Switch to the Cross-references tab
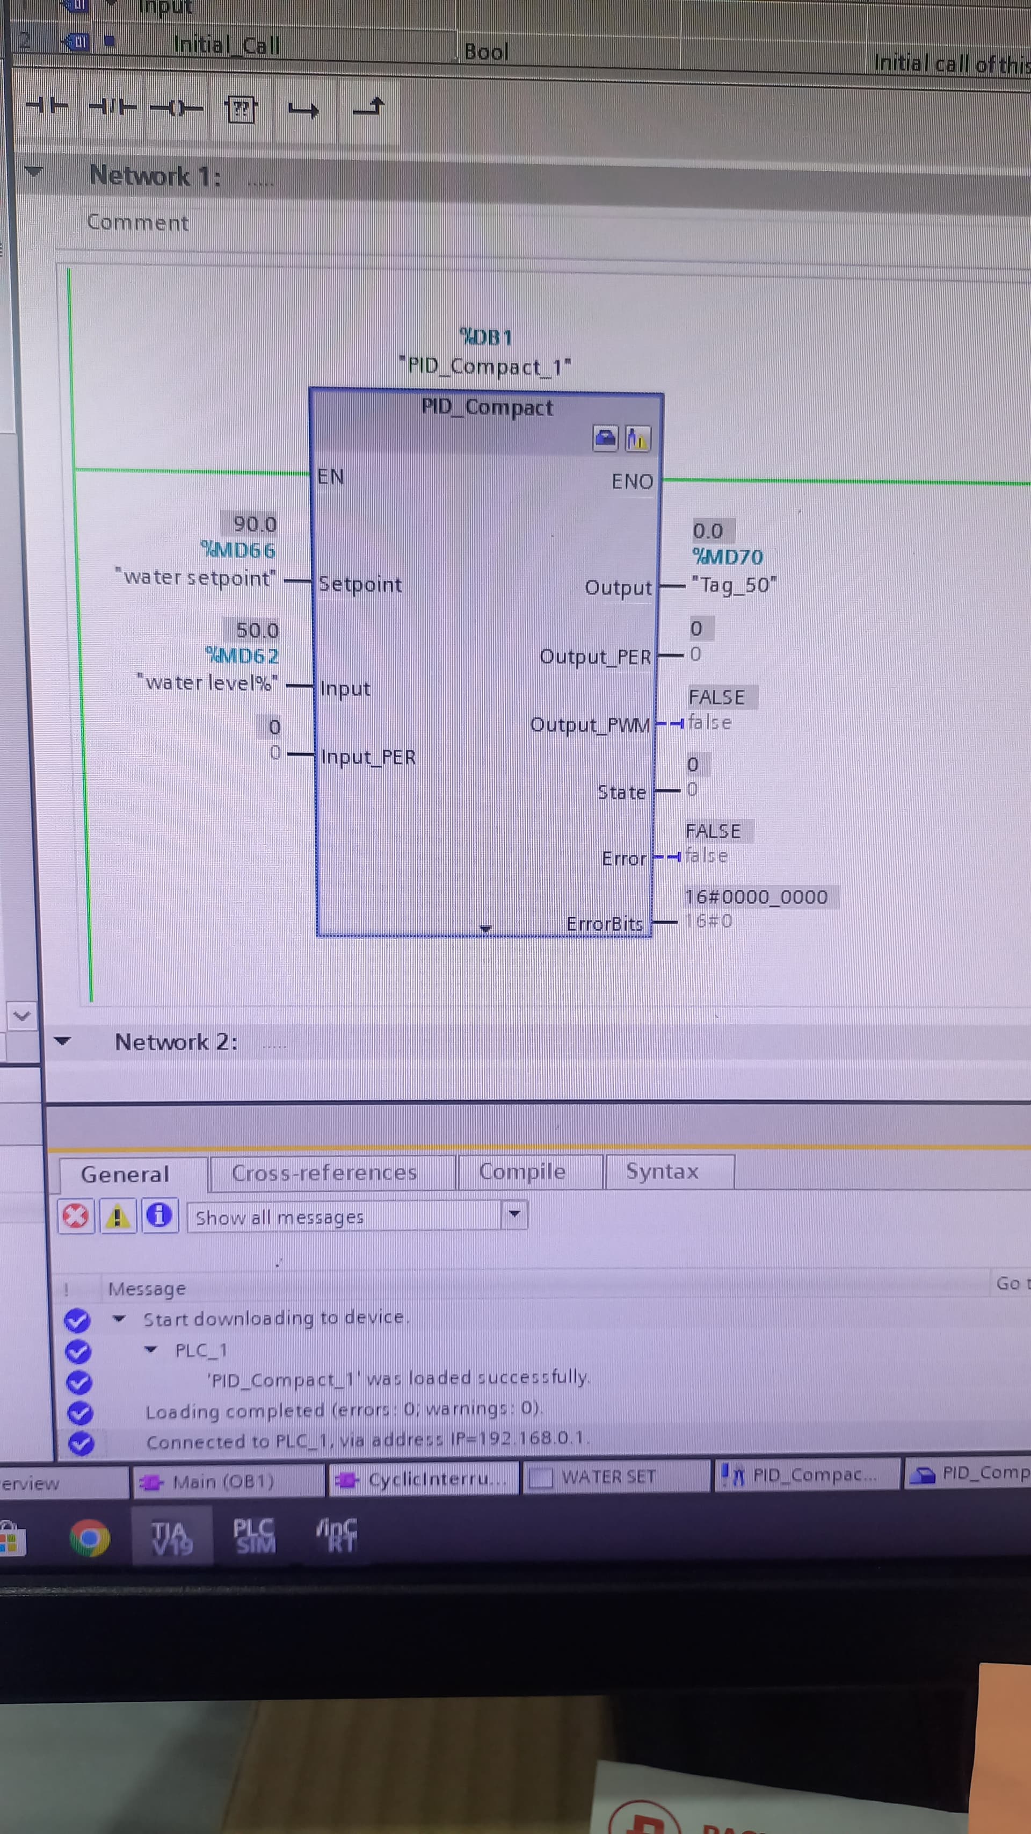Viewport: 1031px width, 1834px height. click(324, 1173)
